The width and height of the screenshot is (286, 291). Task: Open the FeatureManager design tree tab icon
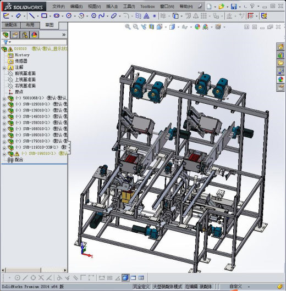pyautogui.click(x=5, y=35)
